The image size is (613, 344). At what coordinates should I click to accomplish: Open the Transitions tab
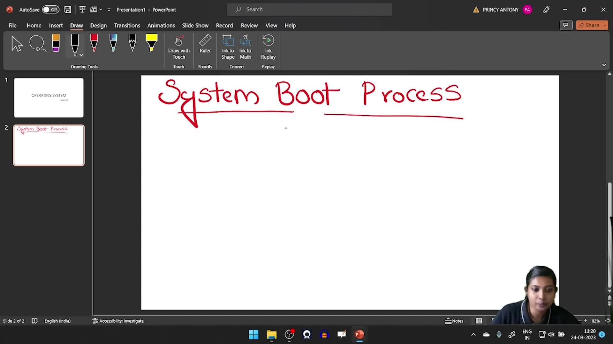127,25
